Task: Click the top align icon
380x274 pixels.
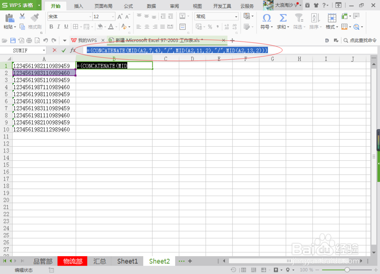Action: coord(139,16)
